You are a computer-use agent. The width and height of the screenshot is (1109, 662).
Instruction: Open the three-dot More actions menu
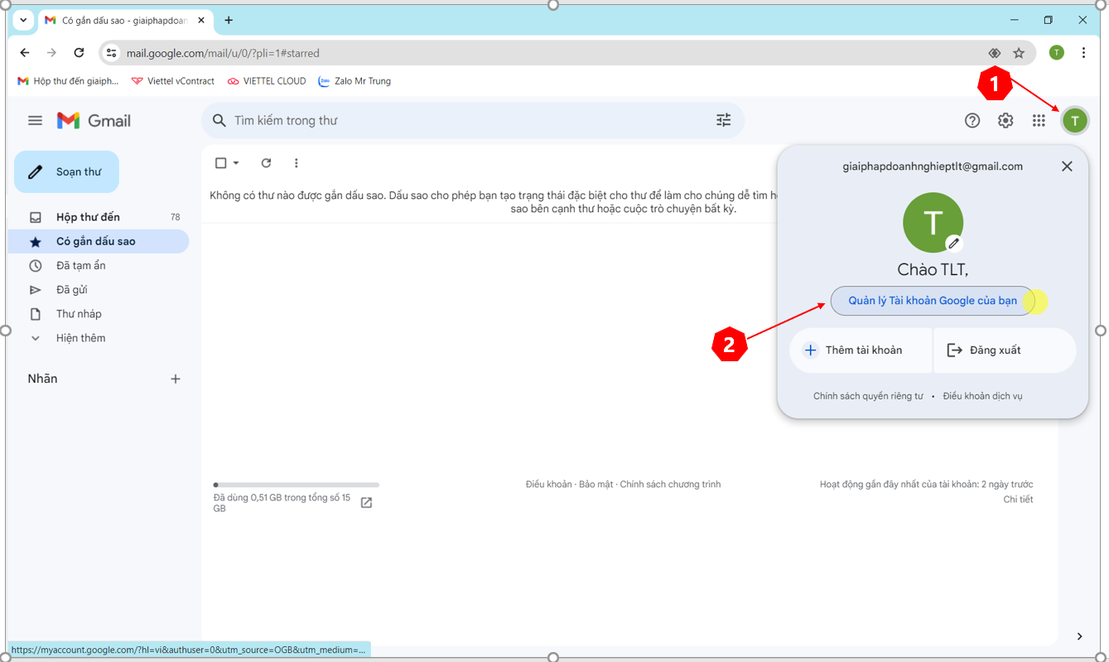point(296,163)
